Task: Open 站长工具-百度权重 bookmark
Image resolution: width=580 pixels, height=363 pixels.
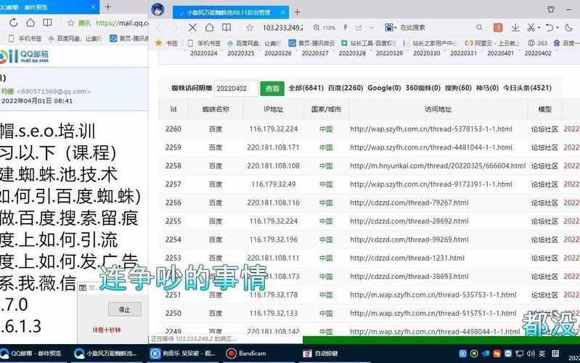Action: coord(368,44)
